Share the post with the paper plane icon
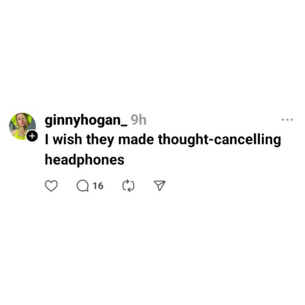Viewport: 305px width, 305px height. point(160,185)
